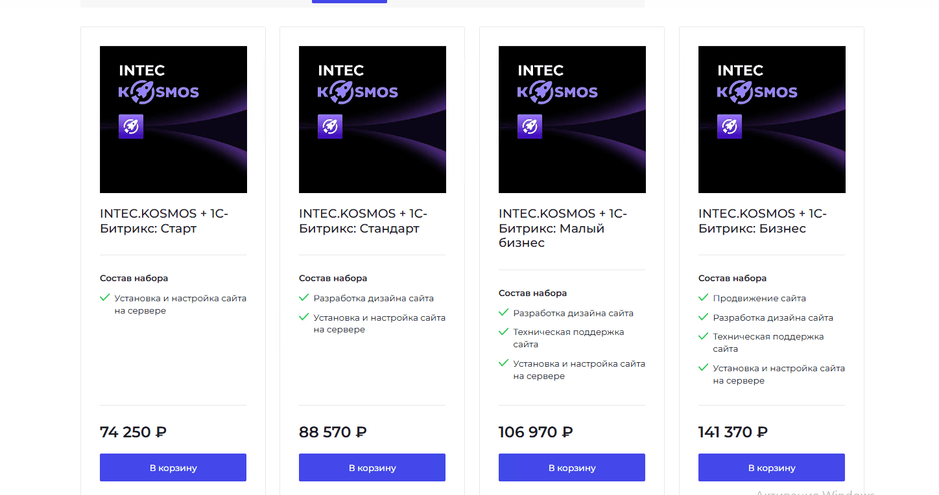Open the INTEC.KOSMOS + 1С-Битрикс: Бизнес title link
This screenshot has height=495, width=939.
click(763, 221)
